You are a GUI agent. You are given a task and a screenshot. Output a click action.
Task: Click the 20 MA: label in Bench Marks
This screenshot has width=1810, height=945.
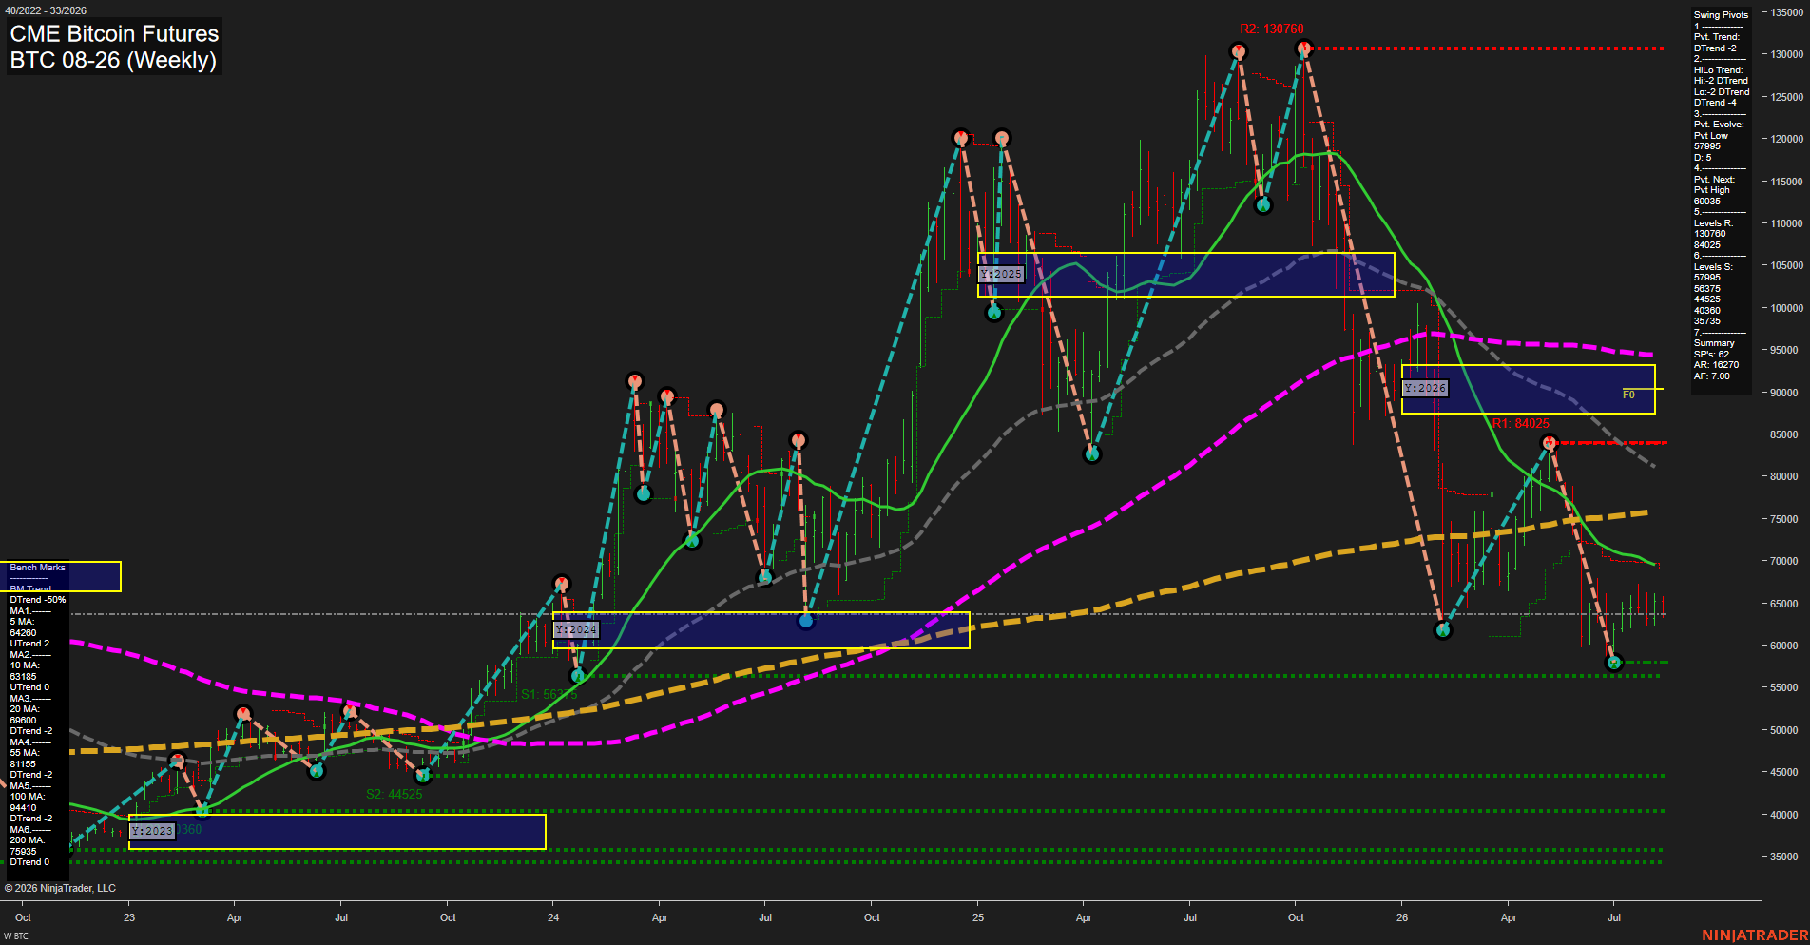[x=25, y=709]
